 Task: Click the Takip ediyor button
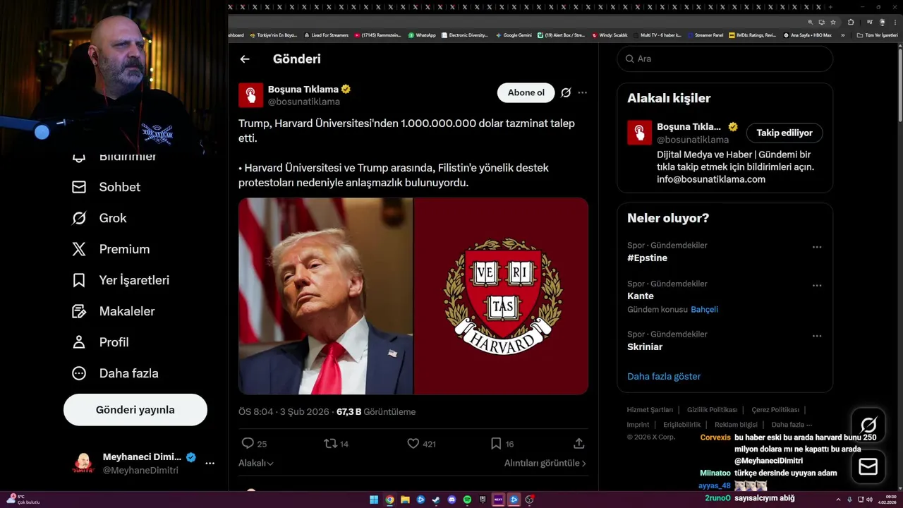[784, 133]
